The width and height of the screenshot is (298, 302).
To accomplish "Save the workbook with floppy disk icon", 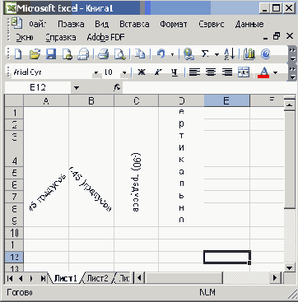I will pyautogui.click(x=51, y=53).
